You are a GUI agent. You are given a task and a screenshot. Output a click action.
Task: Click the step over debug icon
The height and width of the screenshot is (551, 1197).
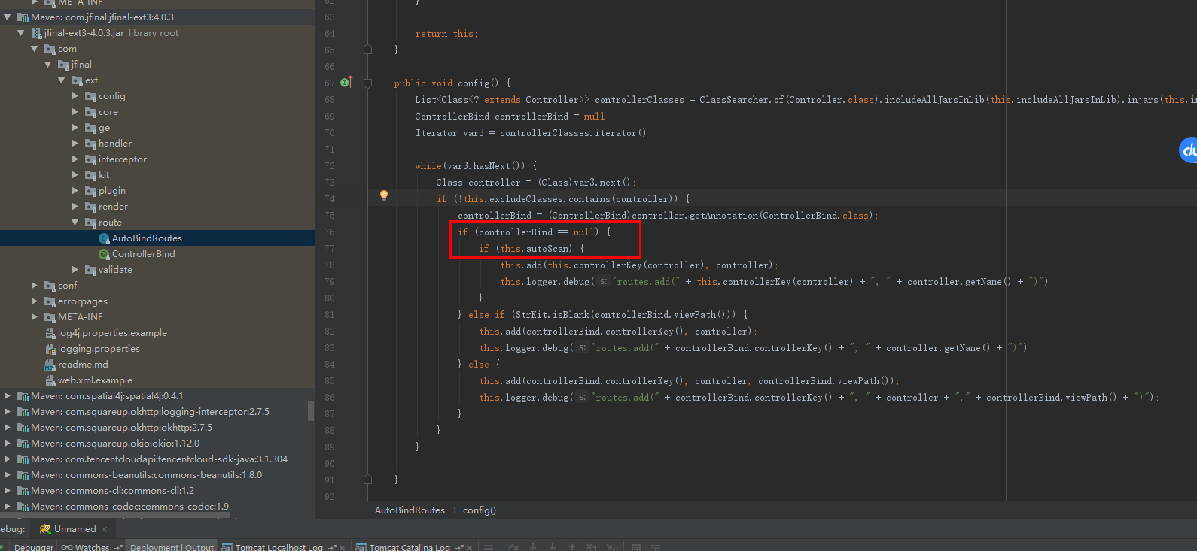[513, 547]
